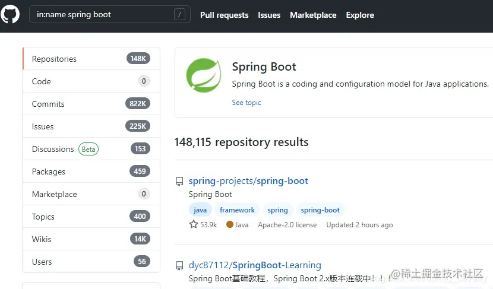Click the 148K repositories count badge

(138, 58)
